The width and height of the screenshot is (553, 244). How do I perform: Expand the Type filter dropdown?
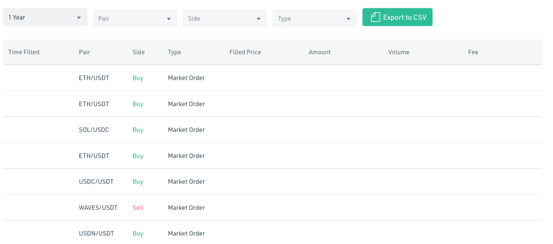[x=314, y=18]
